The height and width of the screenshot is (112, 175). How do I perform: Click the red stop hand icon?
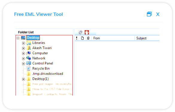coord(87,32)
